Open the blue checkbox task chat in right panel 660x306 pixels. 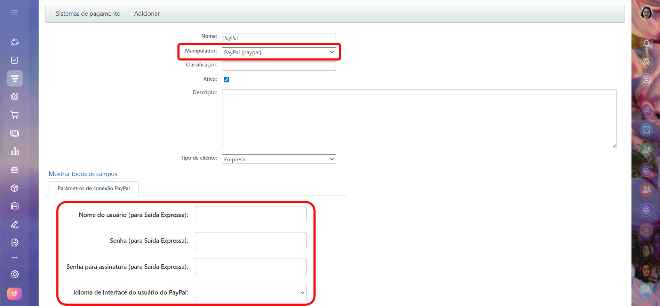tap(646, 130)
